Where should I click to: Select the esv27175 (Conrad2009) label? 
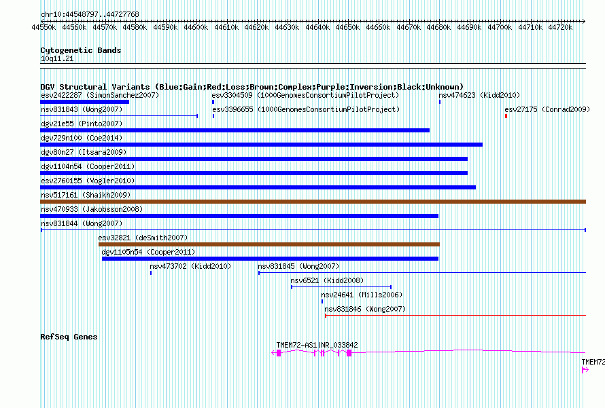[x=547, y=109]
